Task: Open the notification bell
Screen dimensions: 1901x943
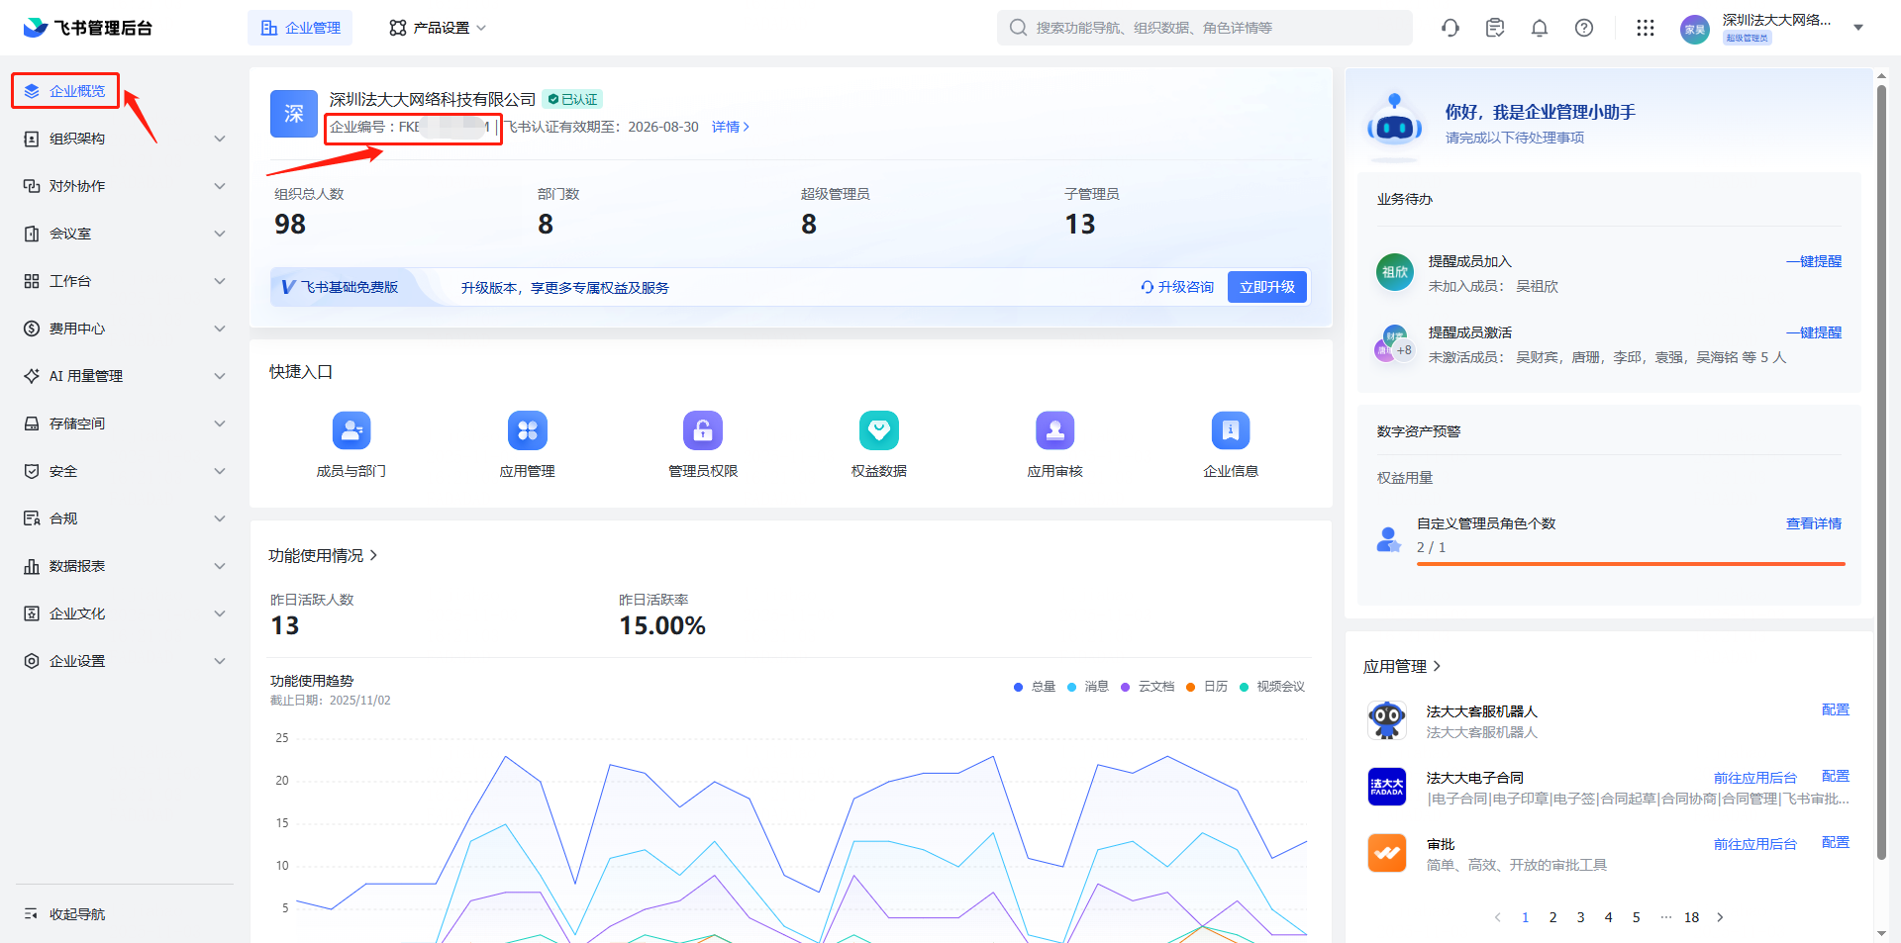Action: click(x=1540, y=28)
